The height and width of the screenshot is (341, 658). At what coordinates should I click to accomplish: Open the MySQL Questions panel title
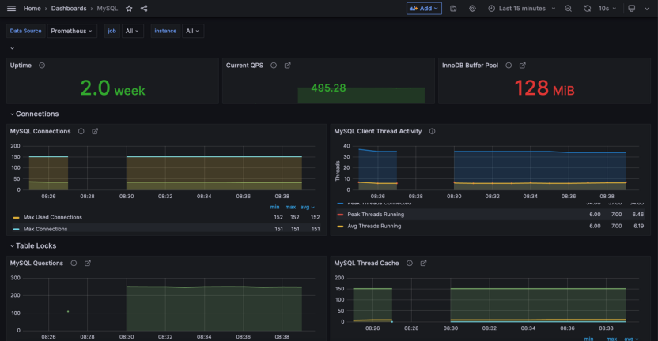coord(36,263)
